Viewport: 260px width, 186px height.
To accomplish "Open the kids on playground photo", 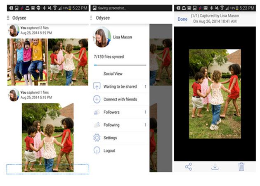I will [27, 62].
